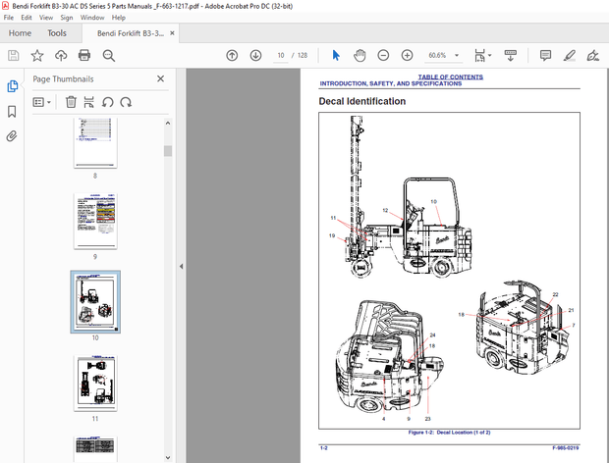The image size is (609, 463).
Task: Click page footer number 1-2
Action: [323, 448]
